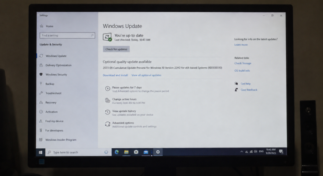Click the Windows Security shield icon

(41, 74)
